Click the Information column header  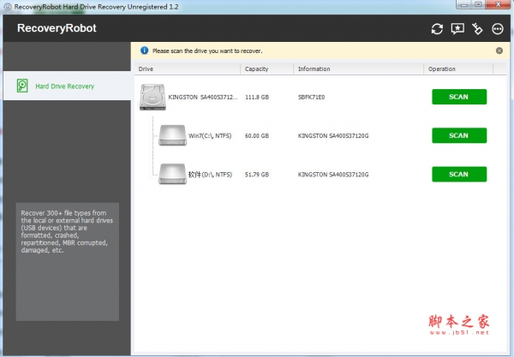click(x=314, y=68)
